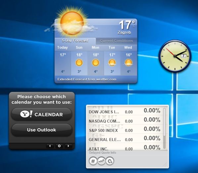
Task: Choose the Use Outlook button
Action: 41,130
